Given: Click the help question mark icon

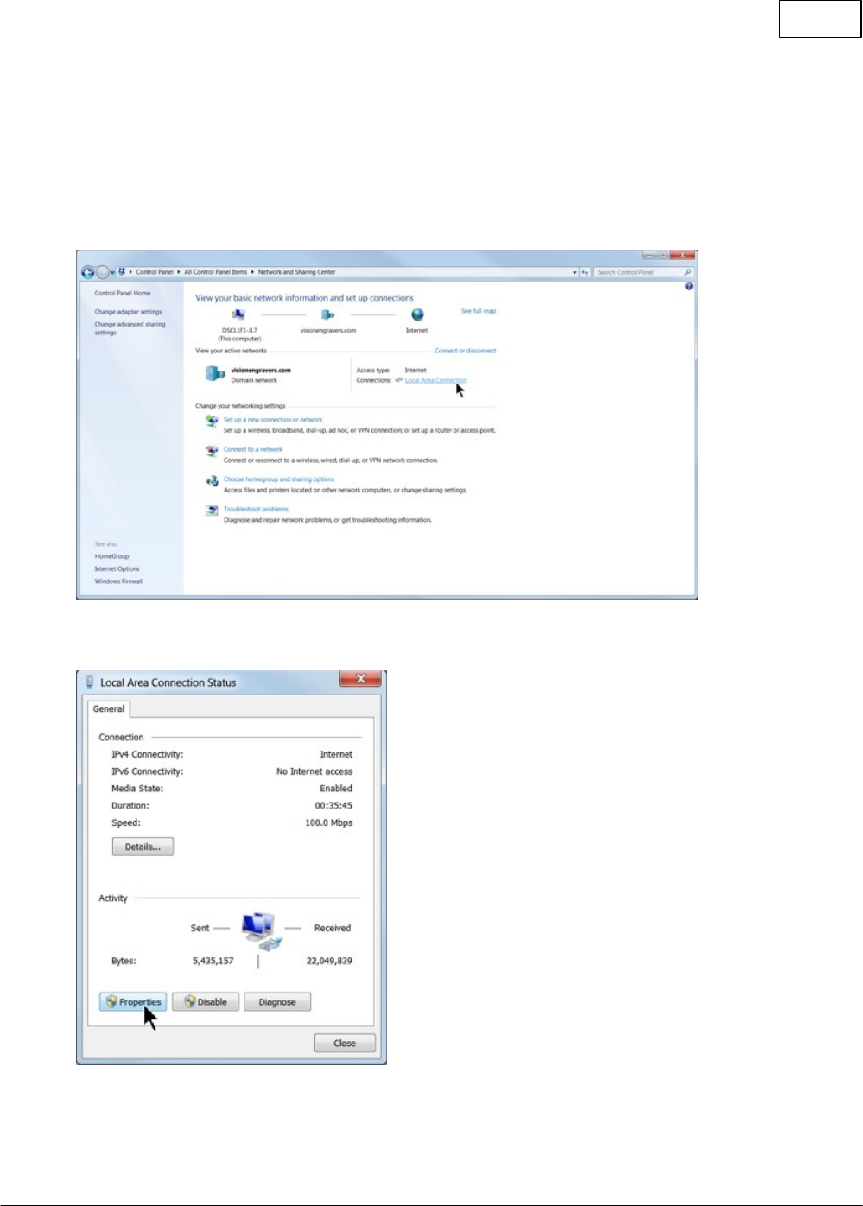Looking at the screenshot, I should pyautogui.click(x=688, y=287).
